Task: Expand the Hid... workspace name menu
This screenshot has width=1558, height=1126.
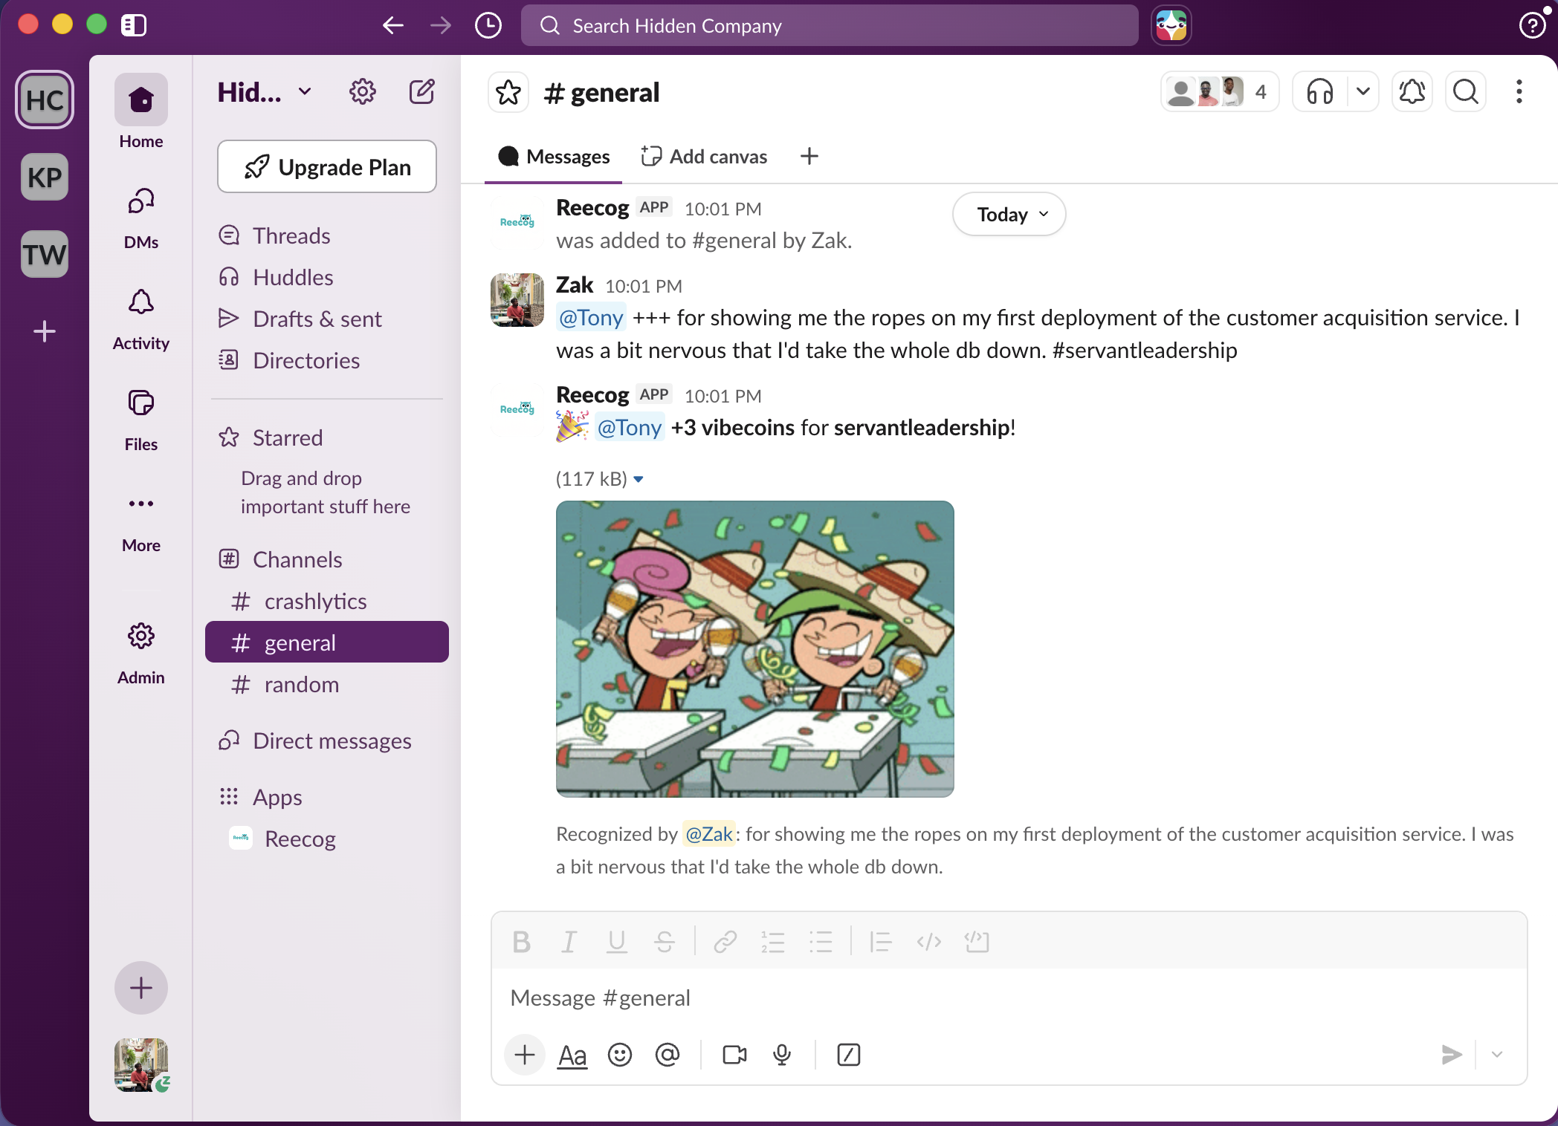Action: (x=265, y=92)
